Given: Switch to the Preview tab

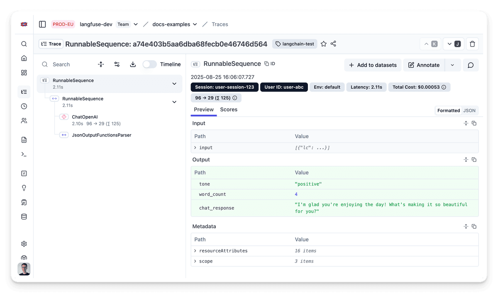Looking at the screenshot, I should click(204, 110).
